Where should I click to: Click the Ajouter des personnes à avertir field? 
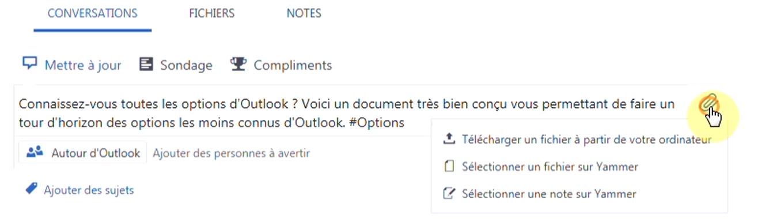[x=232, y=153]
